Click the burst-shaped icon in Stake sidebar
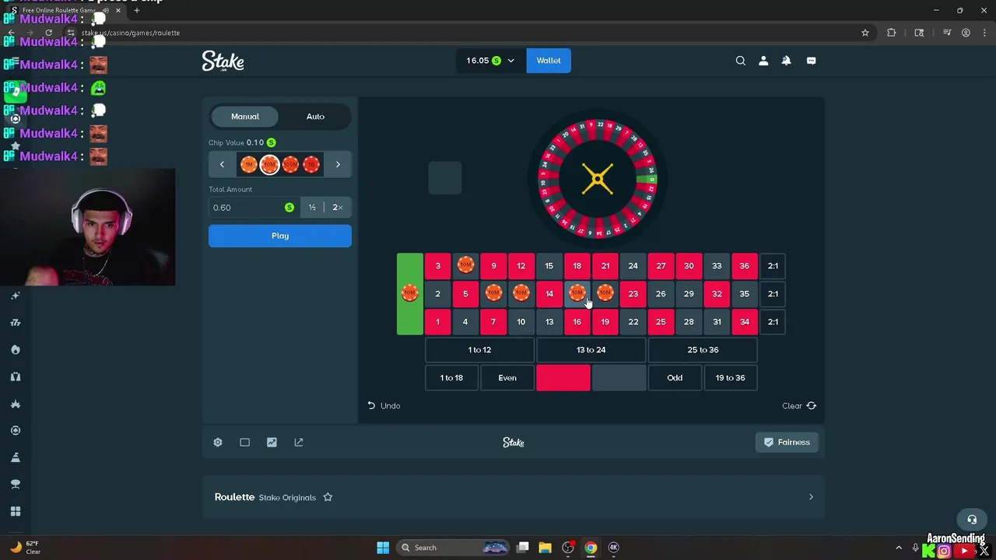 pos(15,404)
